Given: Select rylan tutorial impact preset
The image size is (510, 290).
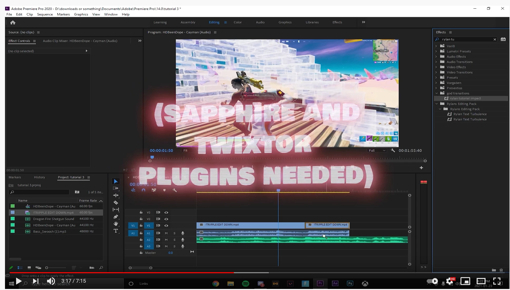Looking at the screenshot, I should click(x=465, y=98).
